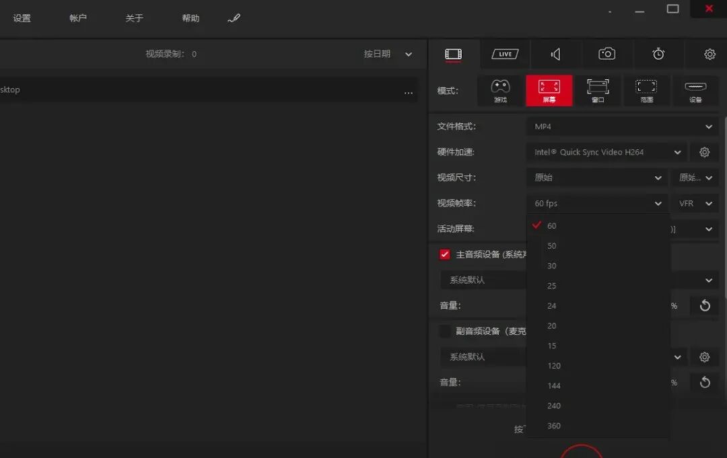Choose 60 in frame rate list
Viewport: 727px width, 458px height.
[x=598, y=225]
